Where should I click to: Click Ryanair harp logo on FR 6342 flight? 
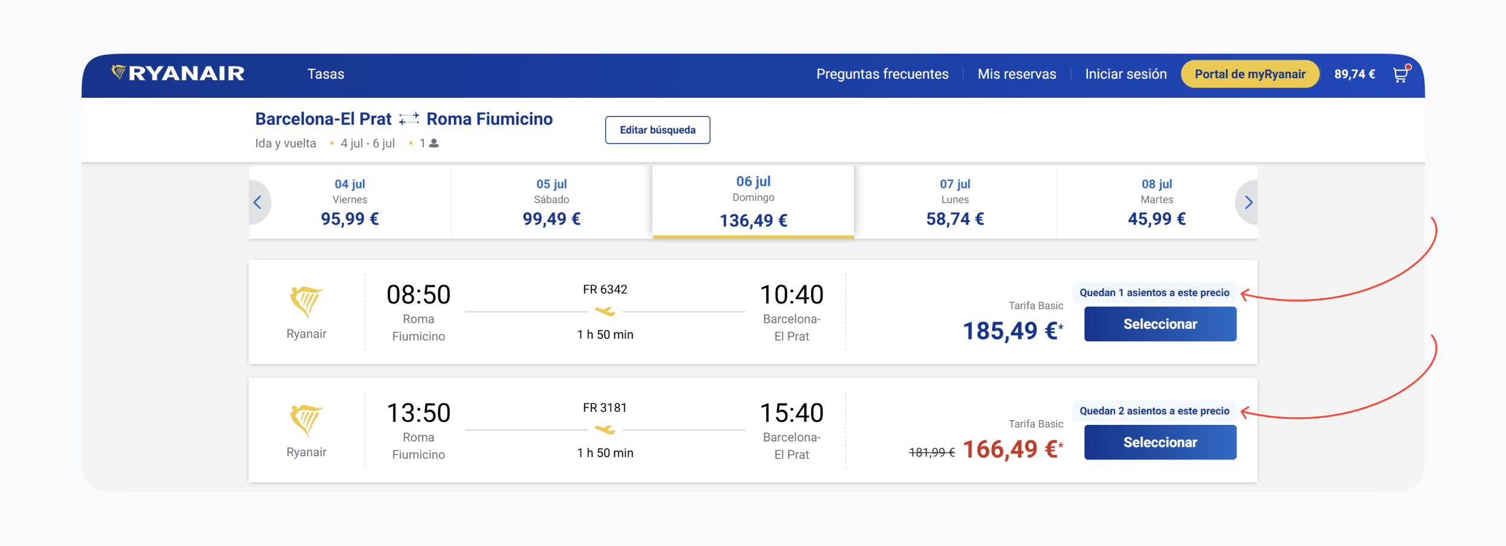(306, 302)
